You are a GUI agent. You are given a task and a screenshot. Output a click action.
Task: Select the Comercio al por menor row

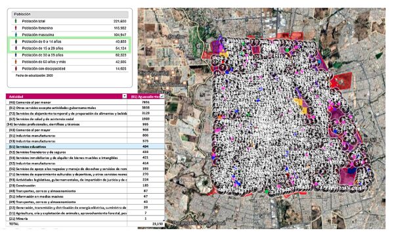85,102
